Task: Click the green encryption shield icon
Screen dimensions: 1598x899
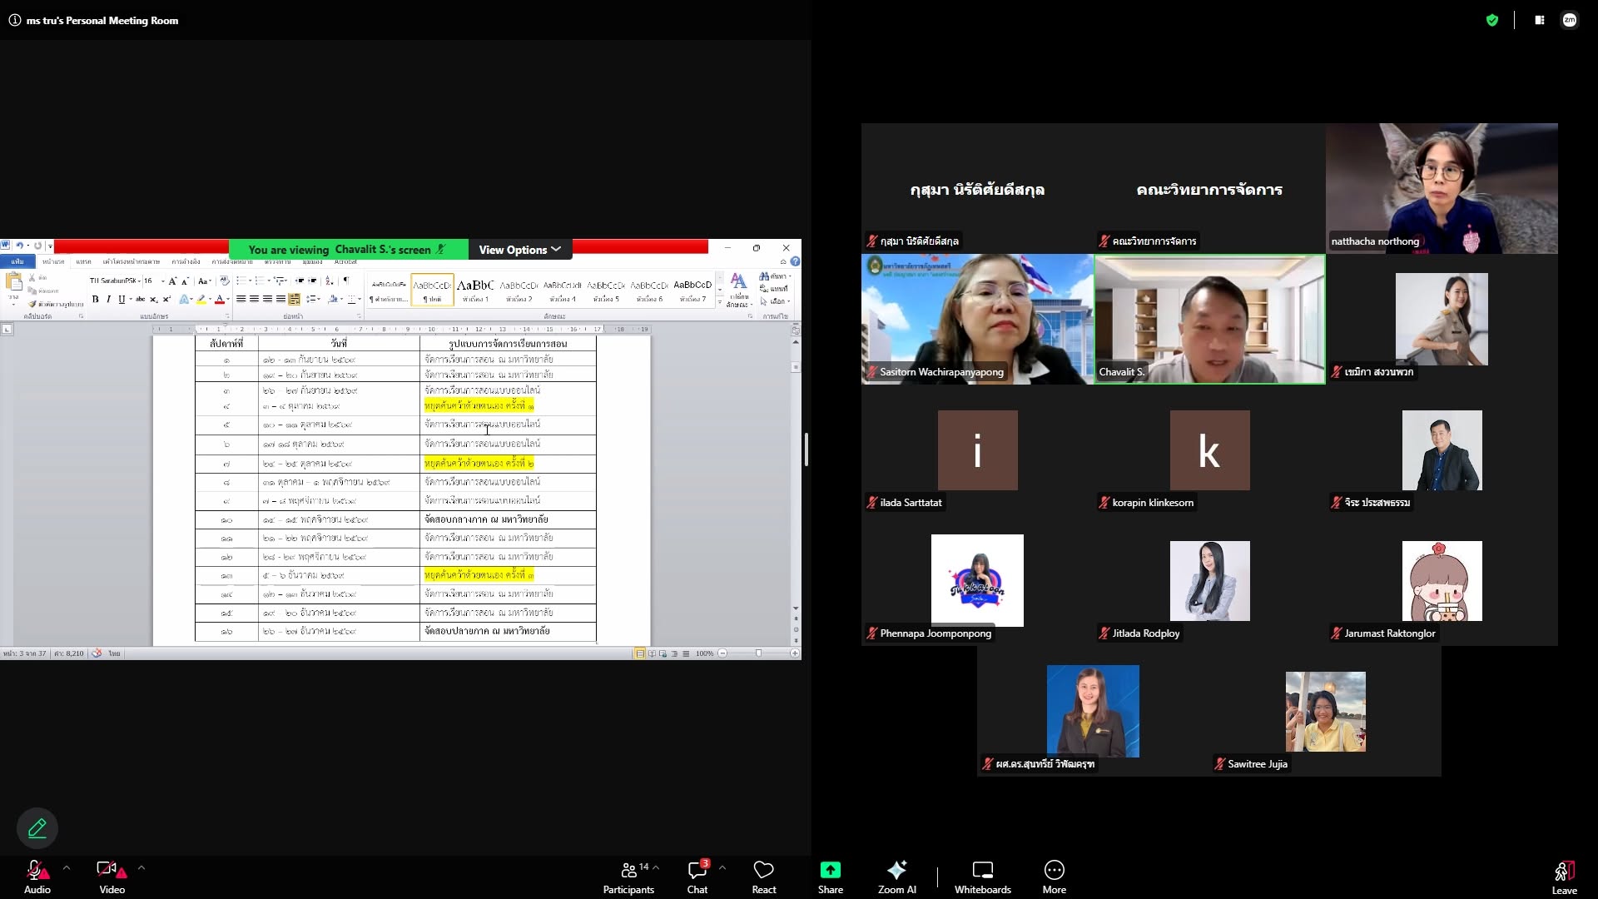Action: point(1492,20)
